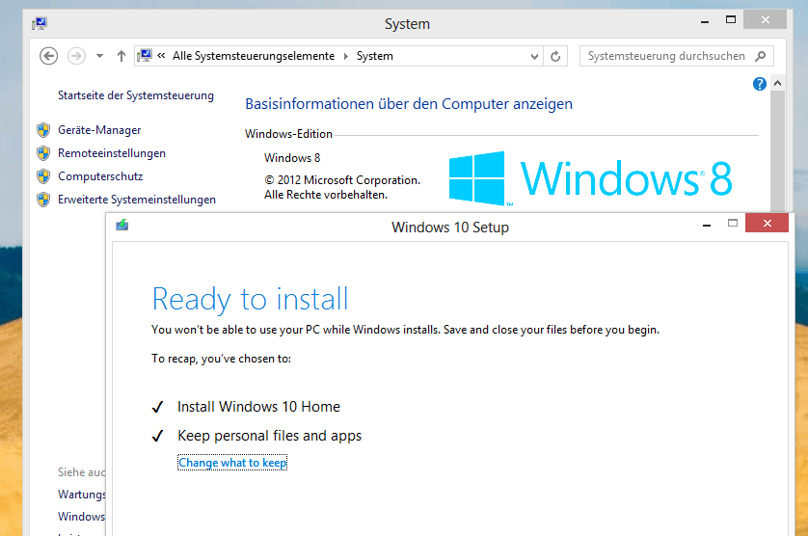
Task: Select the 'System' breadcrumb segment
Action: click(x=375, y=56)
